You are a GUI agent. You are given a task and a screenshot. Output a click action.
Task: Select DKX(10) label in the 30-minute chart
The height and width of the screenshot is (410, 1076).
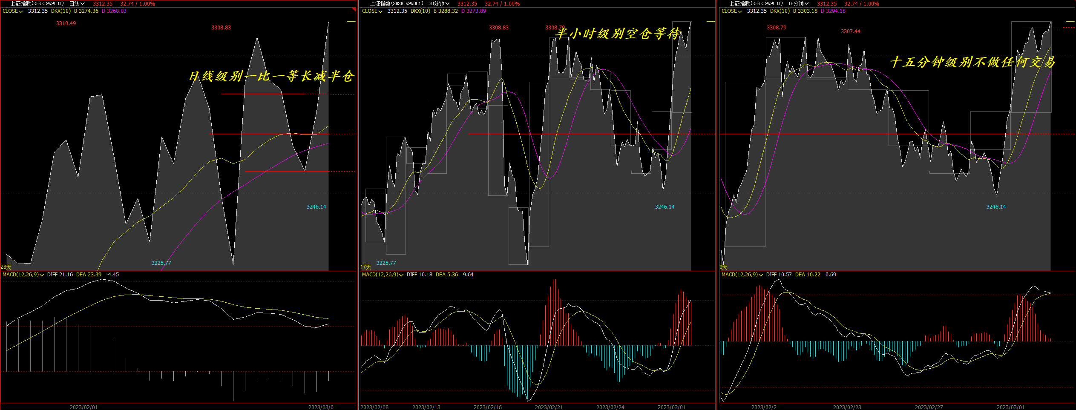[x=420, y=11]
